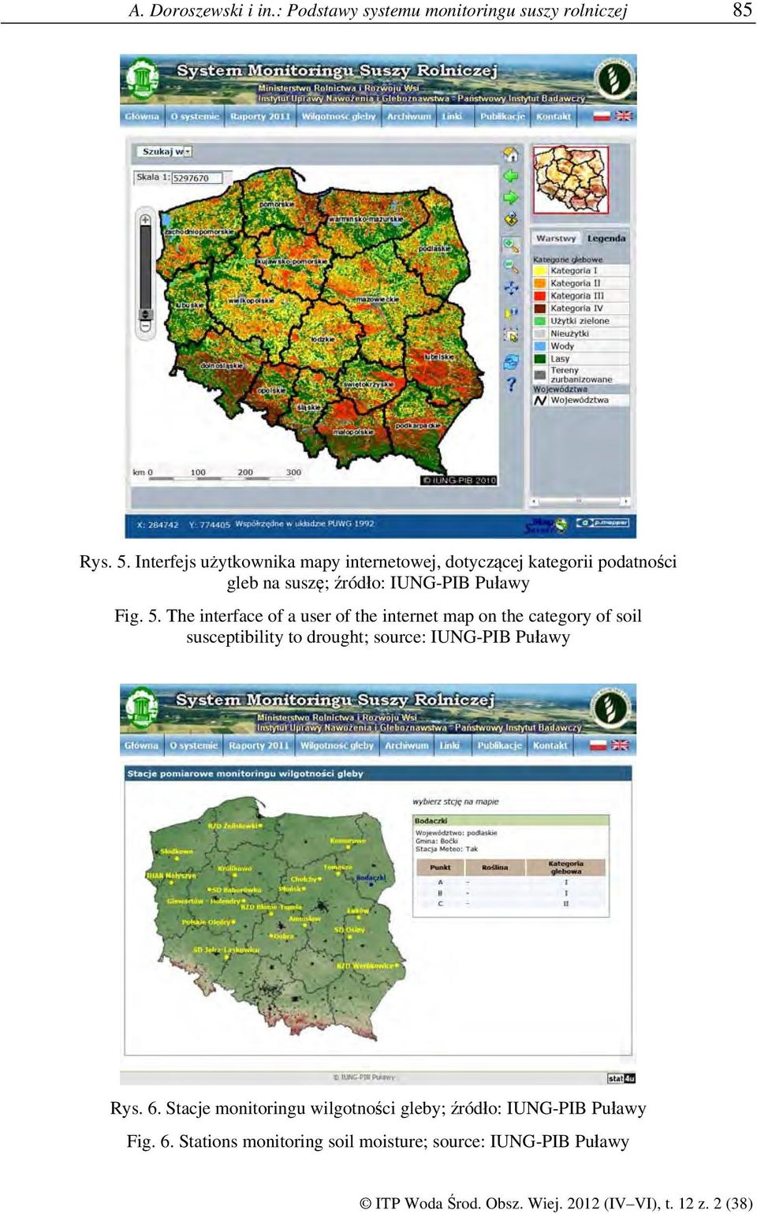The image size is (757, 1214).
Task: Click green IUNG logo in Fig. 6 header
Action: pyautogui.click(x=142, y=707)
